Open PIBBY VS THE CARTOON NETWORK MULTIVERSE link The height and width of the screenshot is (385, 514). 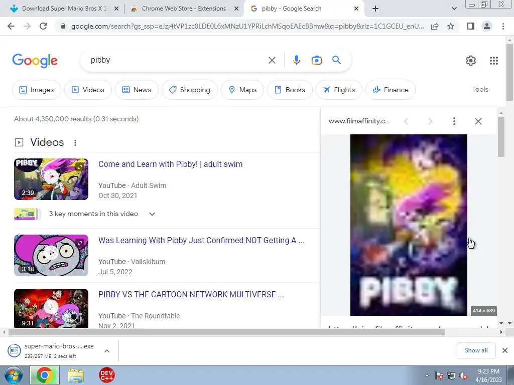tap(191, 294)
